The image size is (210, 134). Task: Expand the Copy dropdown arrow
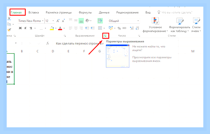pos(13,24)
